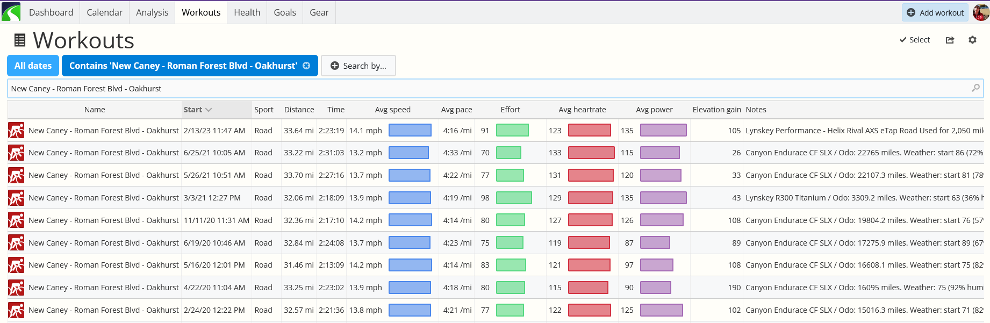Image resolution: width=990 pixels, height=323 pixels.
Task: Open the Search by... filter menu
Action: point(358,66)
